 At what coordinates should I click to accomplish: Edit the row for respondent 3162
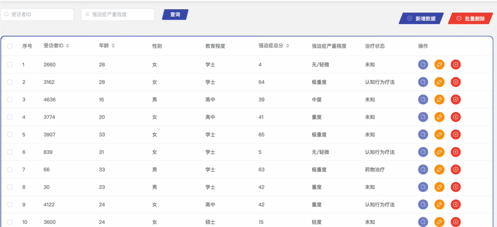click(440, 82)
